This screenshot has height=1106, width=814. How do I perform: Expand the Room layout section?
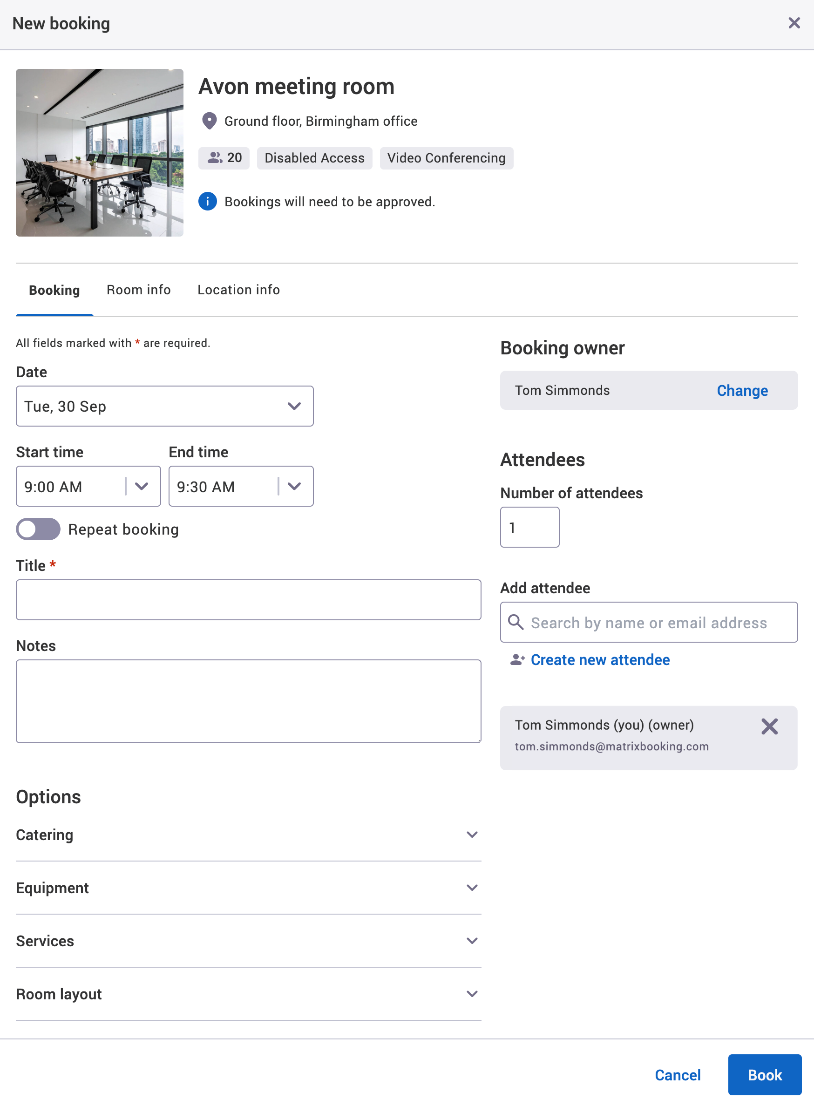click(472, 993)
